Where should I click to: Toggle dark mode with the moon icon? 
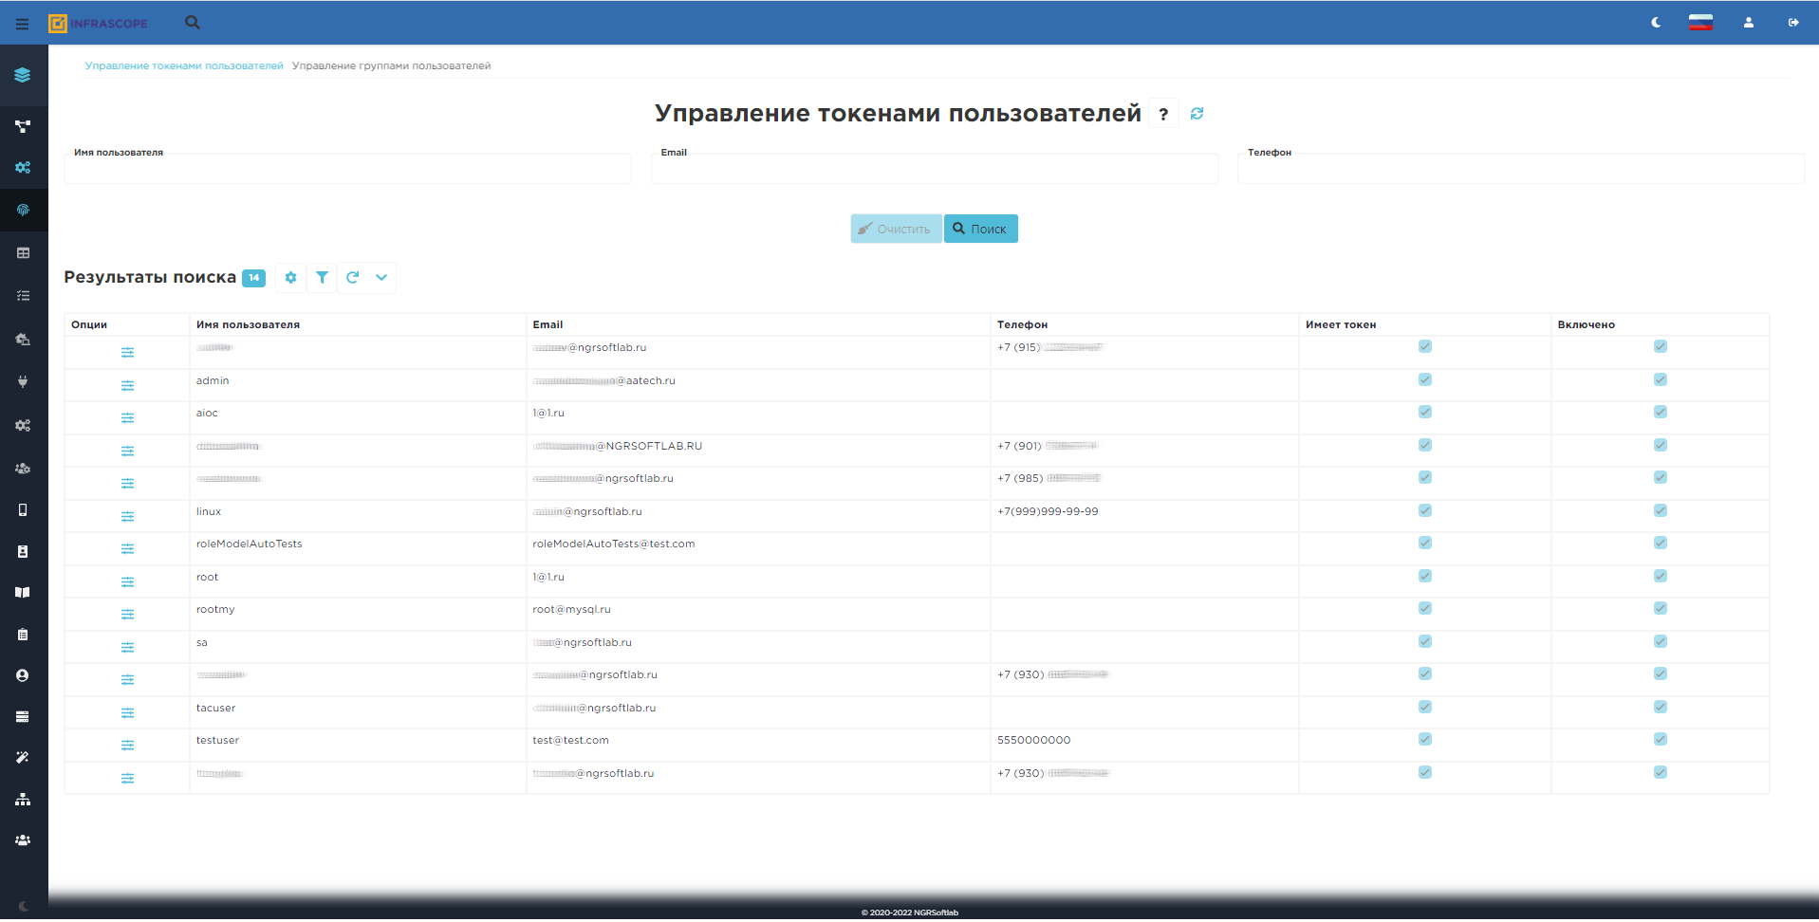[x=1655, y=22]
